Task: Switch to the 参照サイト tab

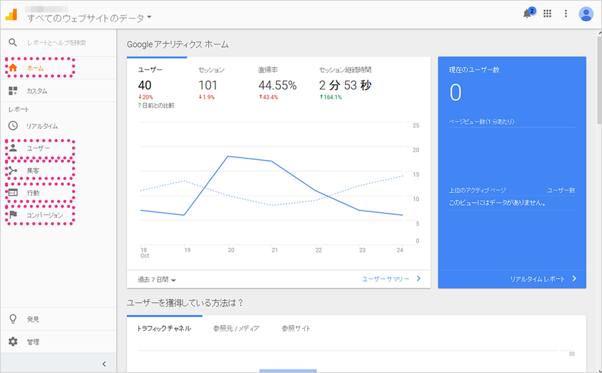Action: pyautogui.click(x=296, y=328)
